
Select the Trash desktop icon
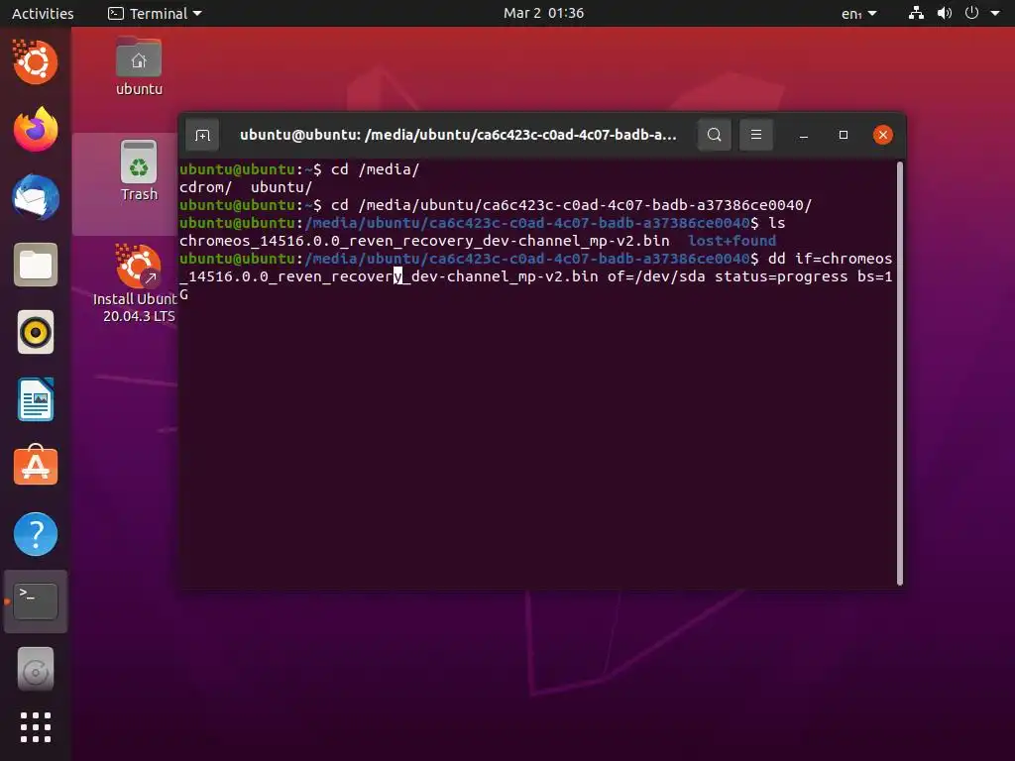click(139, 170)
